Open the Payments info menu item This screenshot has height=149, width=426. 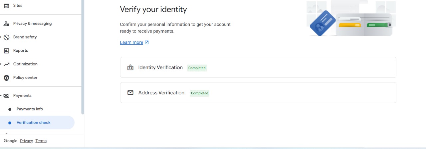coord(30,109)
